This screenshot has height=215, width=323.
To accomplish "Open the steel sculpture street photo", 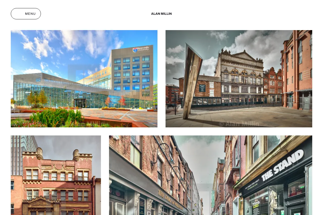I will [239, 79].
